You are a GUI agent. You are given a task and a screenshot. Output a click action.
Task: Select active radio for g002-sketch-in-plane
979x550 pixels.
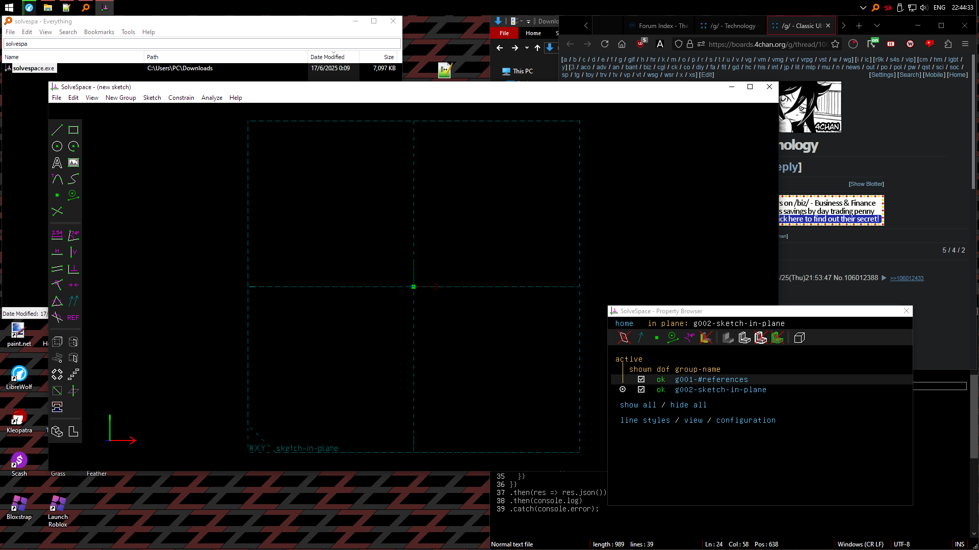pyautogui.click(x=623, y=390)
